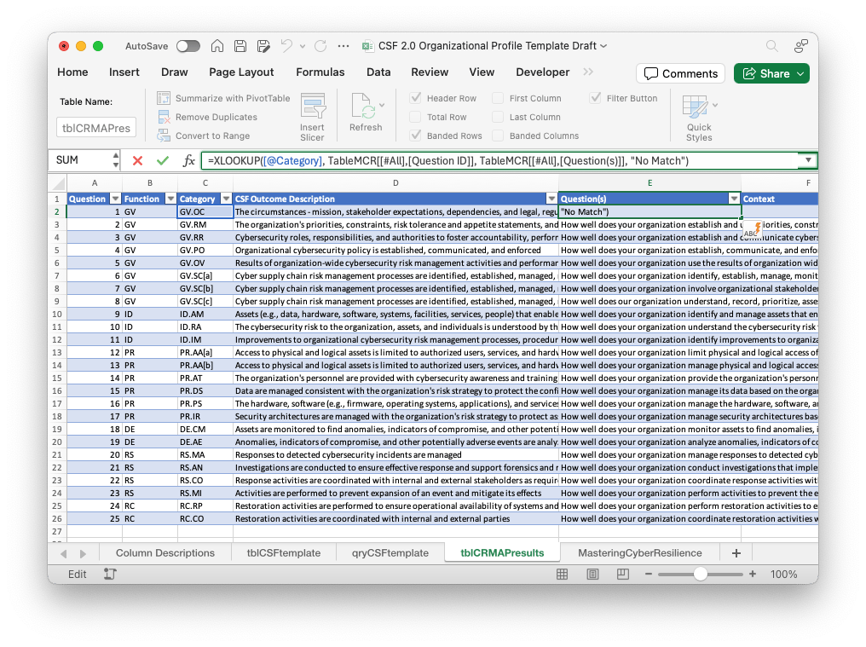Open the Comments pane
The width and height of the screenshot is (866, 647).
681,73
